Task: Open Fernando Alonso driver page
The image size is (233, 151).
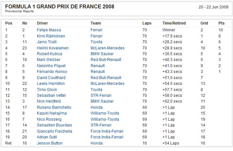Action: point(52,72)
